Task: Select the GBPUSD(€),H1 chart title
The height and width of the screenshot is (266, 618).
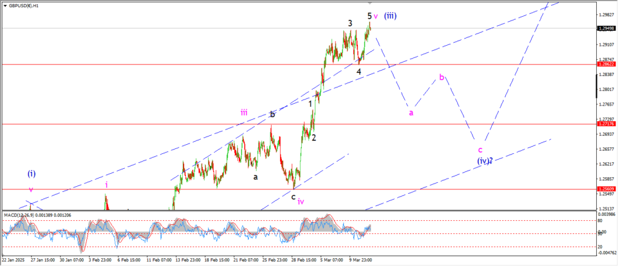Action: (24, 6)
